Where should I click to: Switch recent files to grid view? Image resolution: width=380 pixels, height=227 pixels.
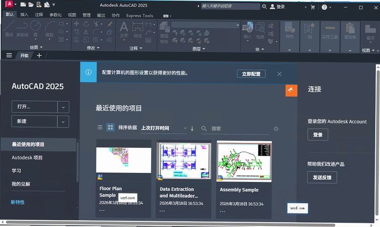tap(110, 127)
